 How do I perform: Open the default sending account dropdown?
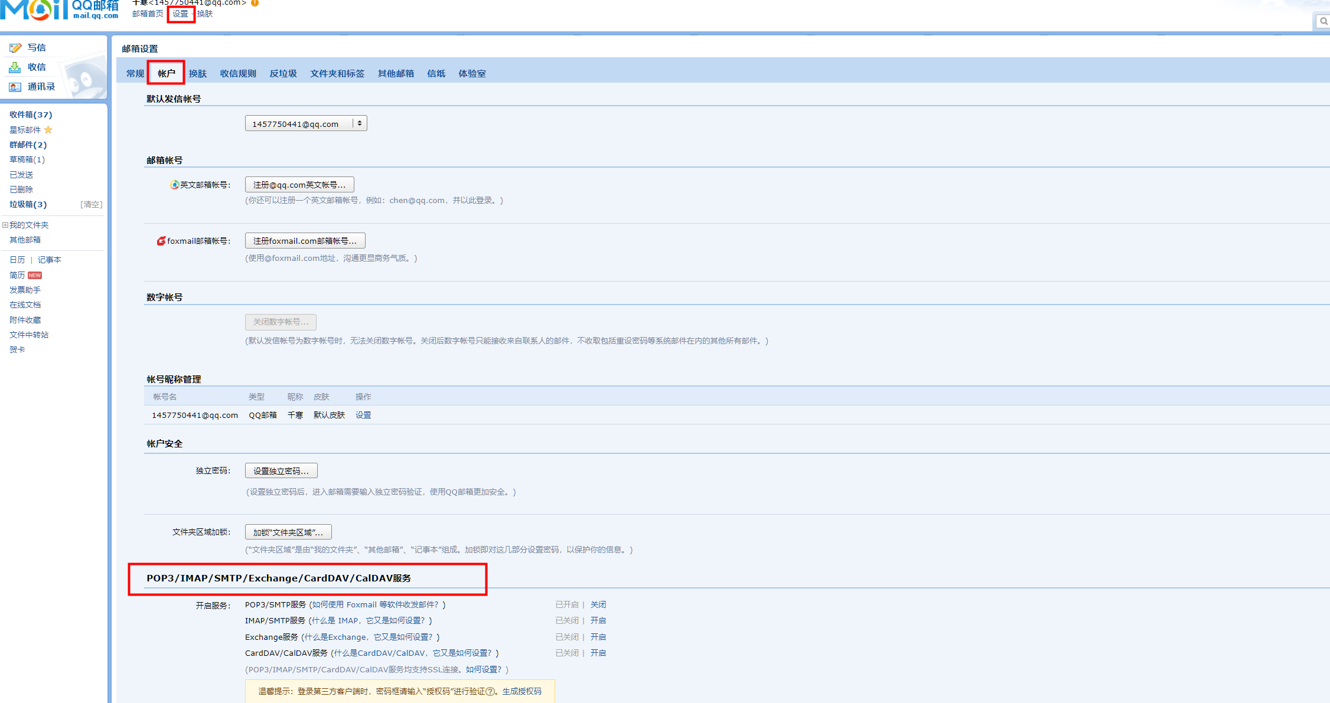(x=306, y=123)
